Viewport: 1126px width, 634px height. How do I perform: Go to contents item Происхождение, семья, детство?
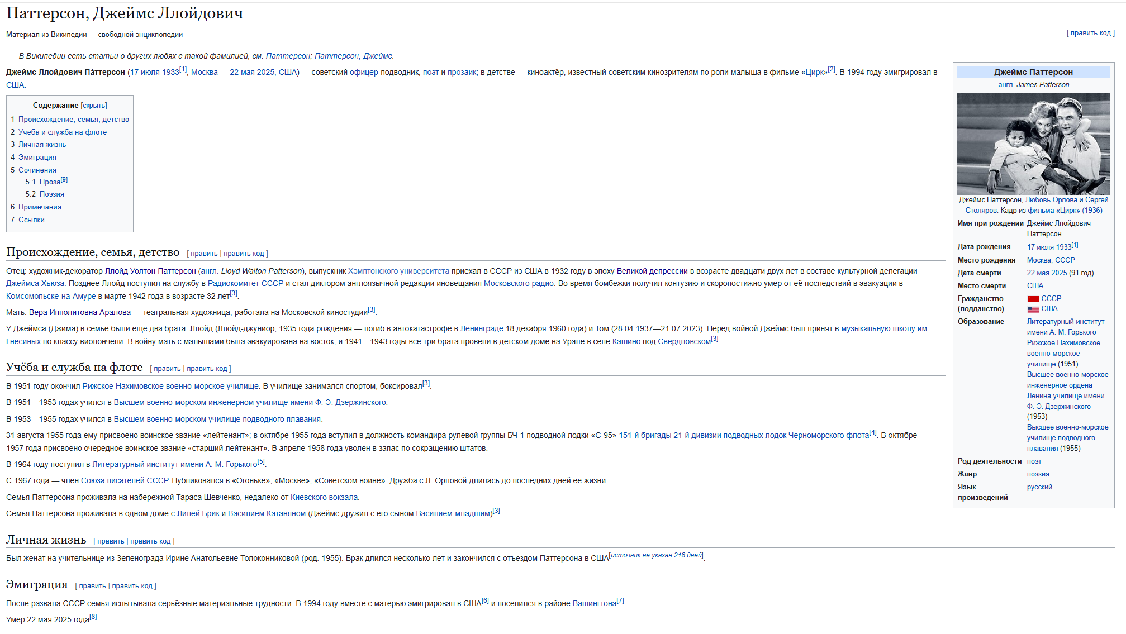[73, 120]
